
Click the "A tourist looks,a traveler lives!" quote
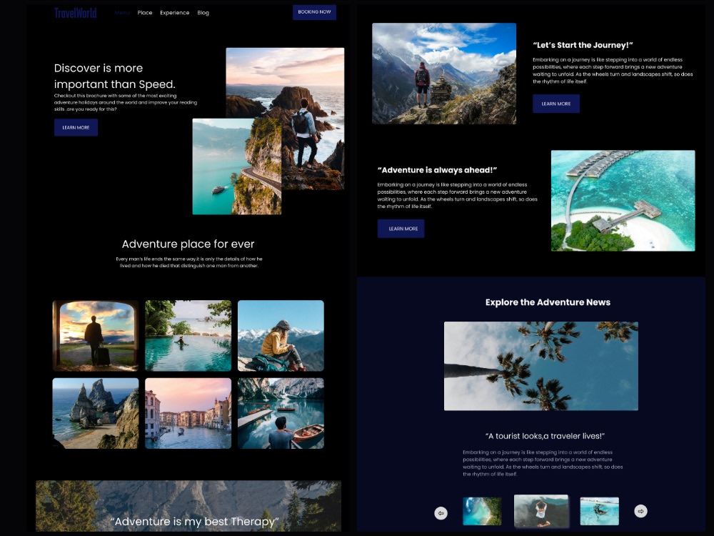(x=545, y=436)
